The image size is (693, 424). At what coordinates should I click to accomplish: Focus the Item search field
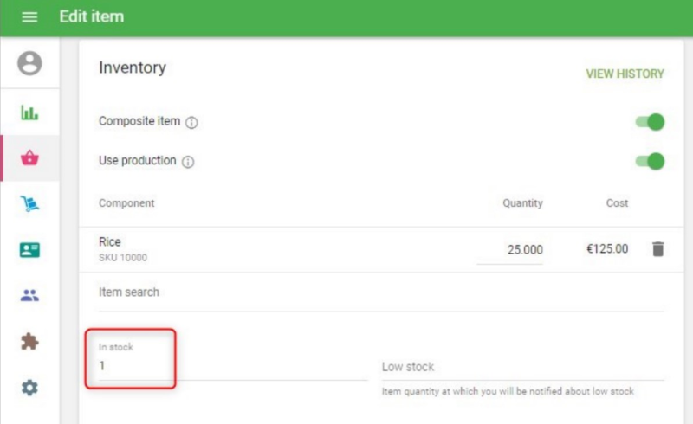[381, 292]
